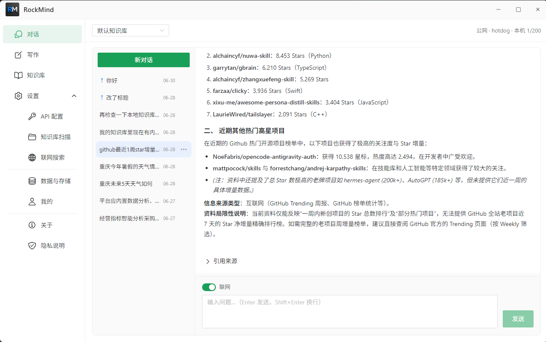The width and height of the screenshot is (546, 342).
Task: Click the gear icon beside 设置
Action: (x=18, y=96)
